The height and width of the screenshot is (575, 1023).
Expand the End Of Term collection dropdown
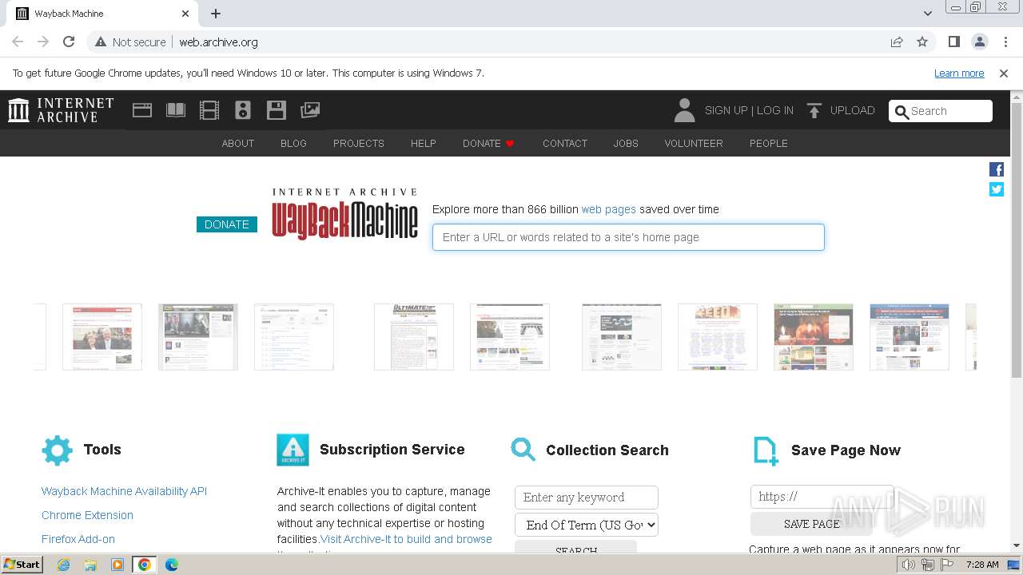pos(587,525)
